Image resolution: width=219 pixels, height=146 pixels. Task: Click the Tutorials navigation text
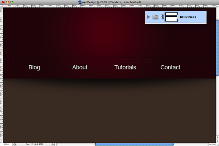pos(125,67)
